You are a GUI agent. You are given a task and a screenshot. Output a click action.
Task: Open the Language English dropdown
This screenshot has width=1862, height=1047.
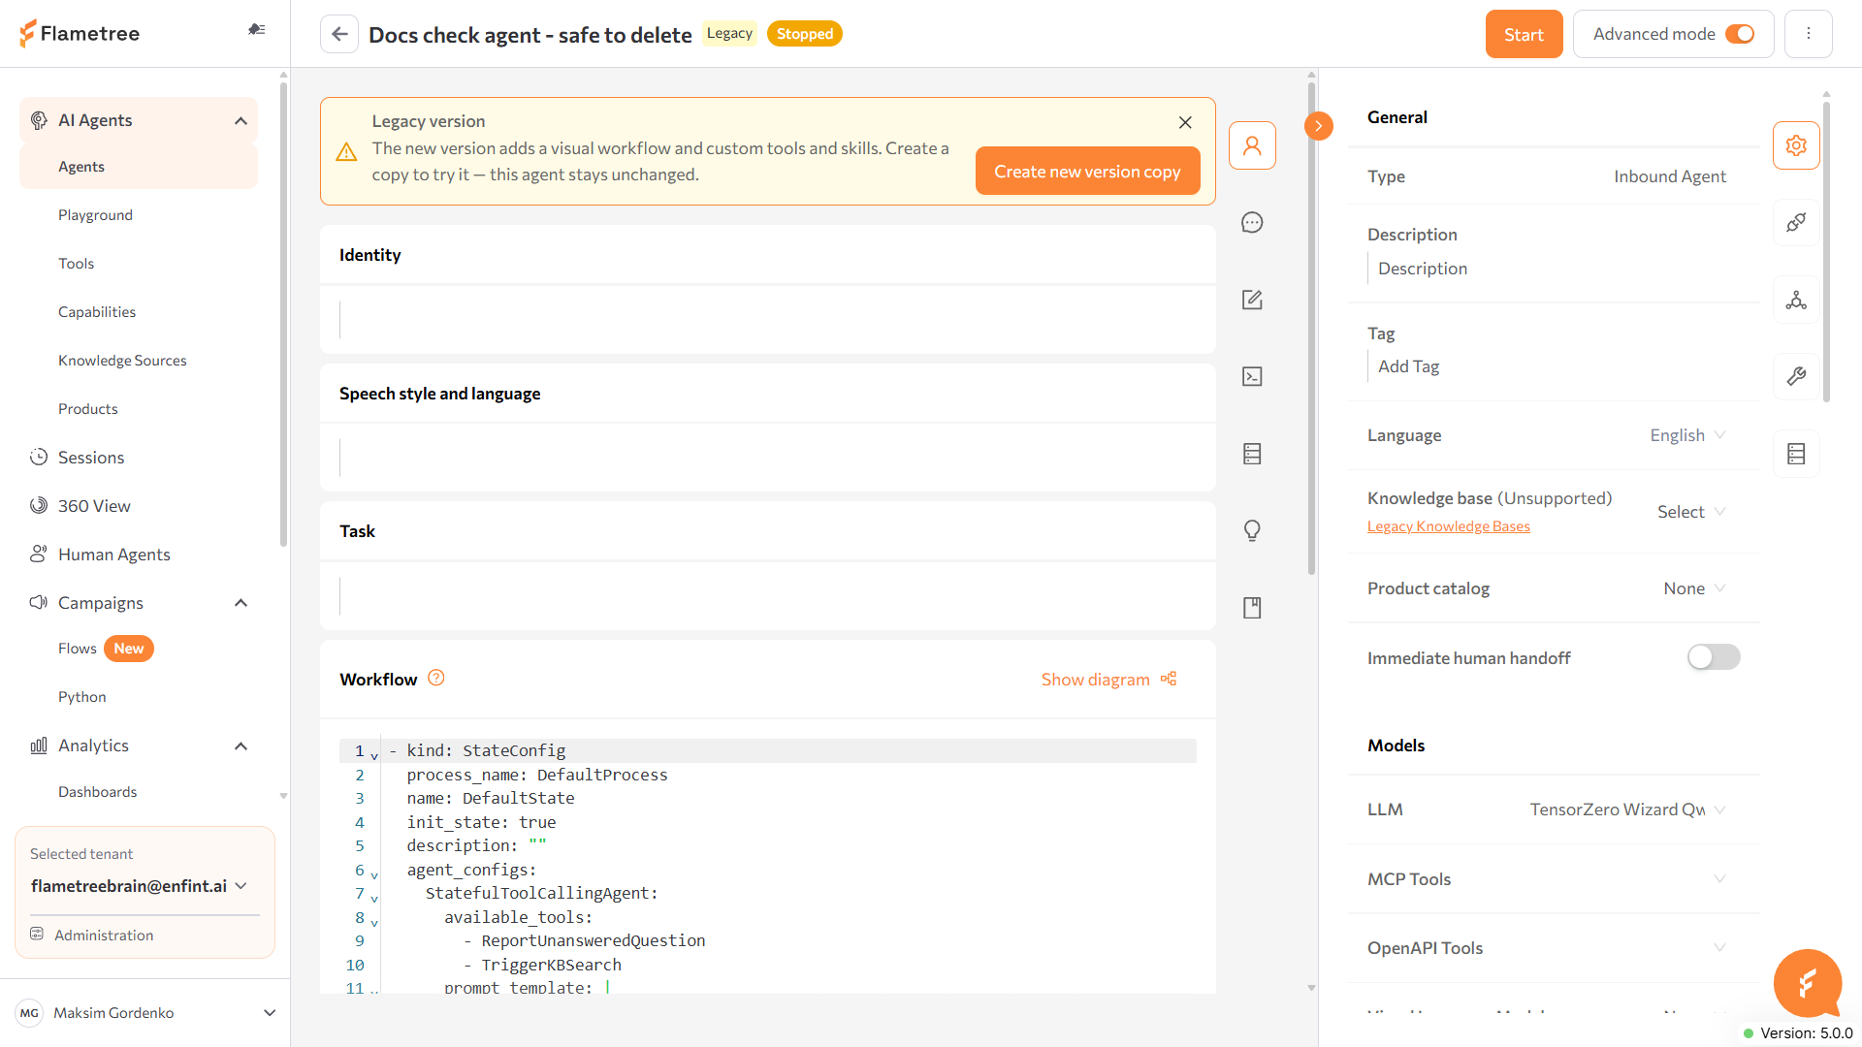1688,435
